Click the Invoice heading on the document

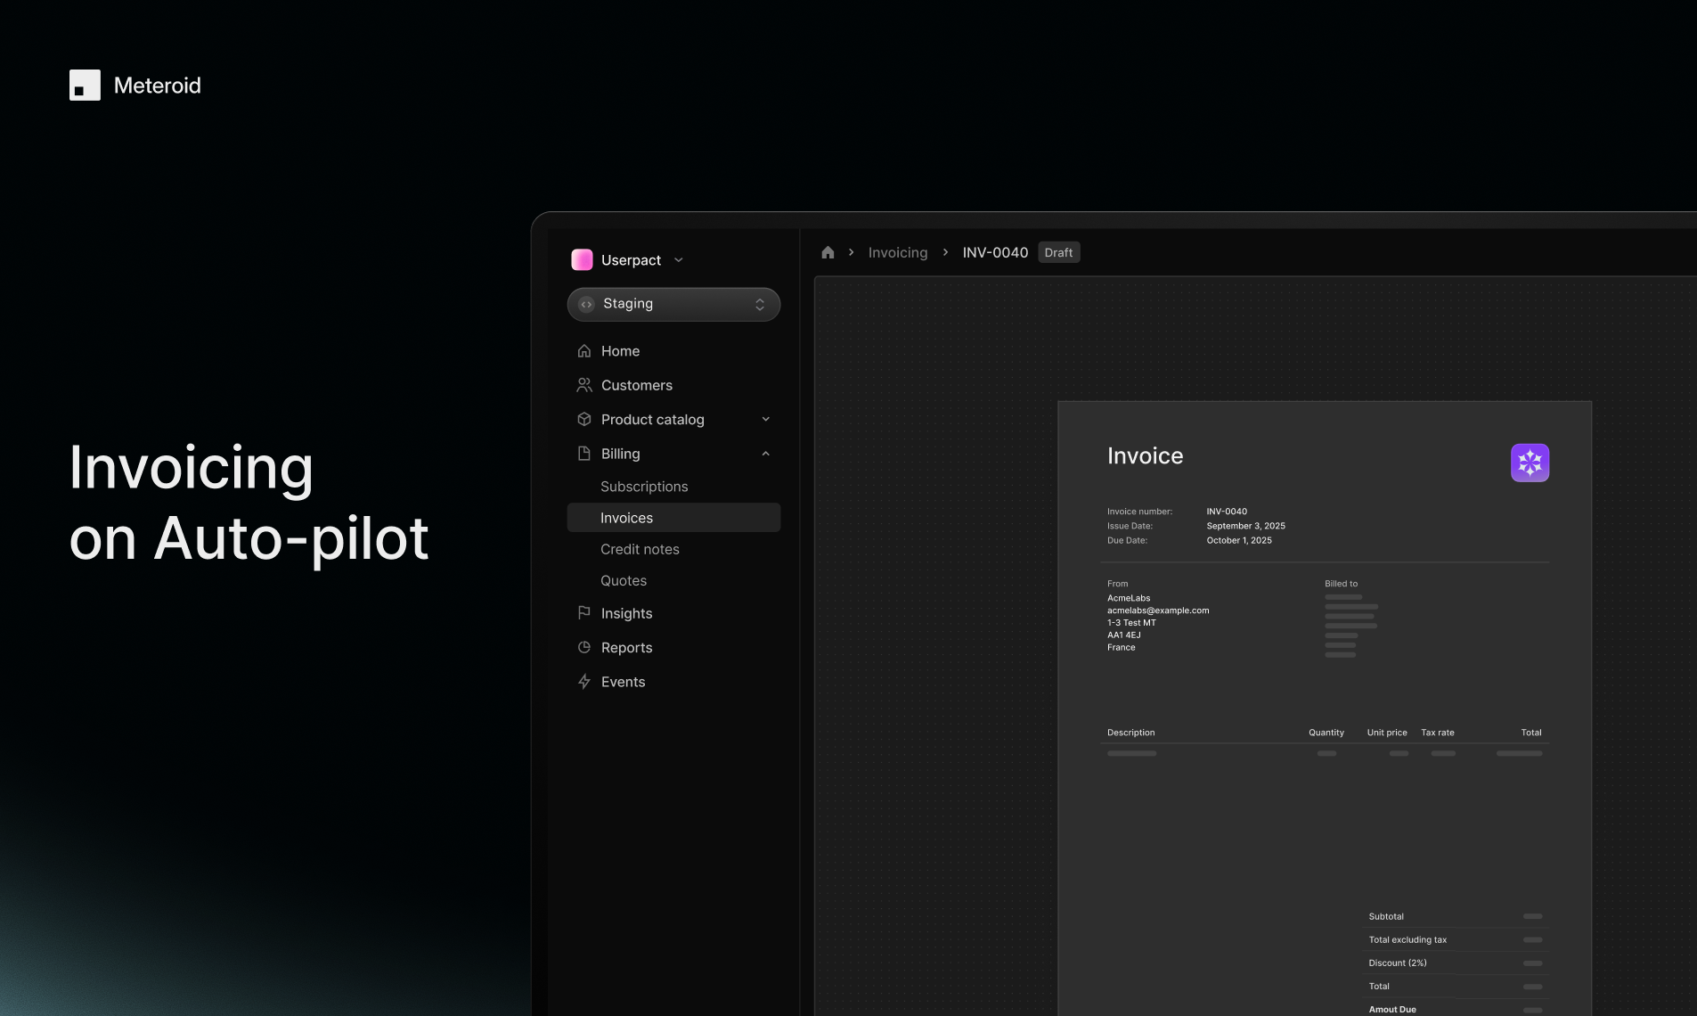[1145, 456]
